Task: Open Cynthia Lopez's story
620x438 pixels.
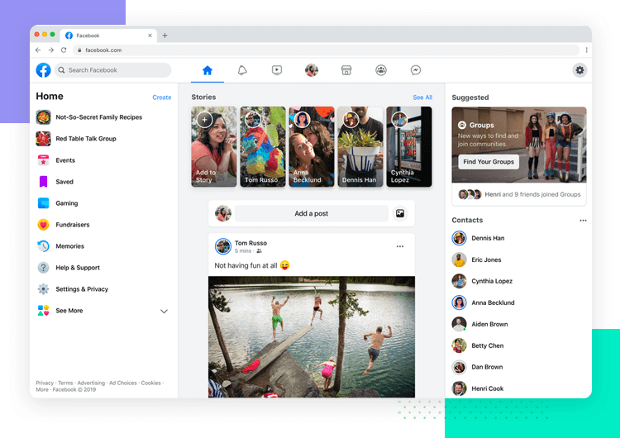Action: (x=409, y=146)
